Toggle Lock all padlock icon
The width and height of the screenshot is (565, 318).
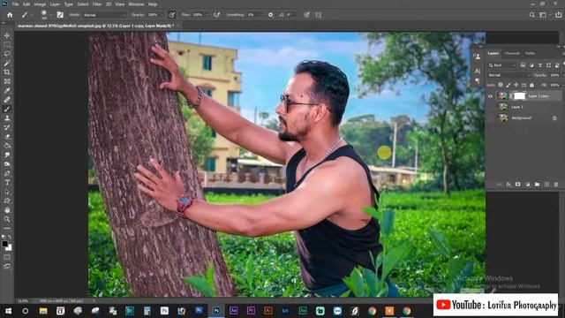point(531,85)
